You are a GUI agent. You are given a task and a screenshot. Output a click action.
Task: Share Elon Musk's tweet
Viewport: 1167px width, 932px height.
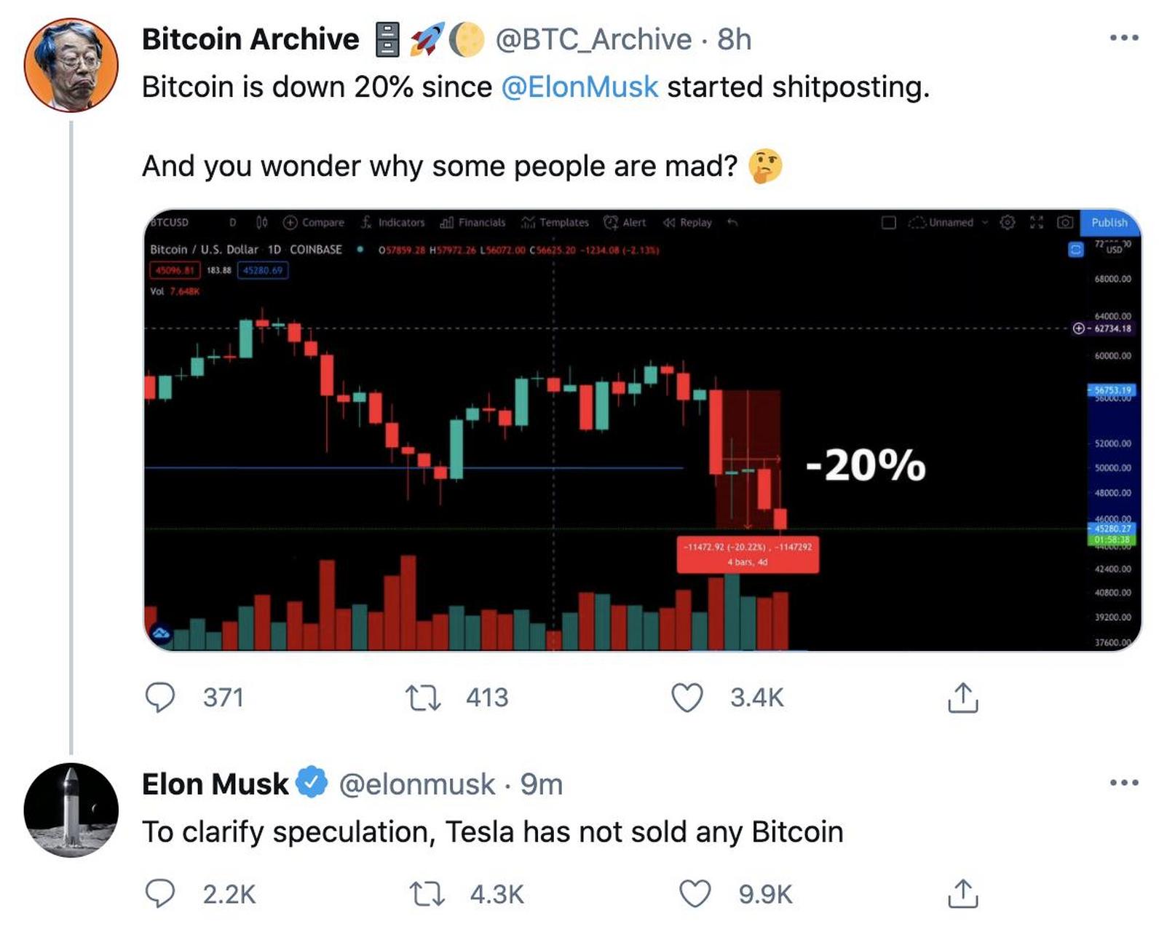(962, 893)
